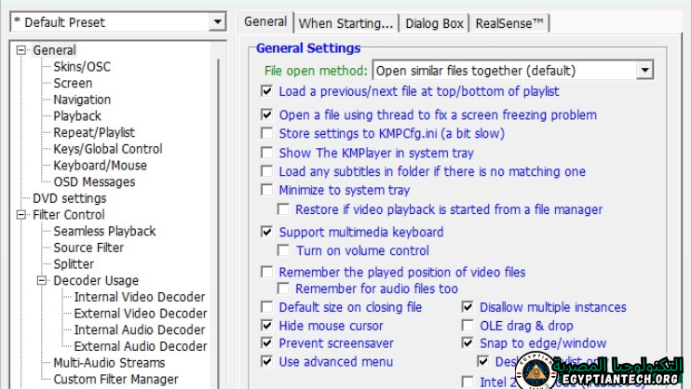Viewport: 692px width, 389px height.
Task: Enable Load any subtitles in folder option
Action: tap(266, 171)
